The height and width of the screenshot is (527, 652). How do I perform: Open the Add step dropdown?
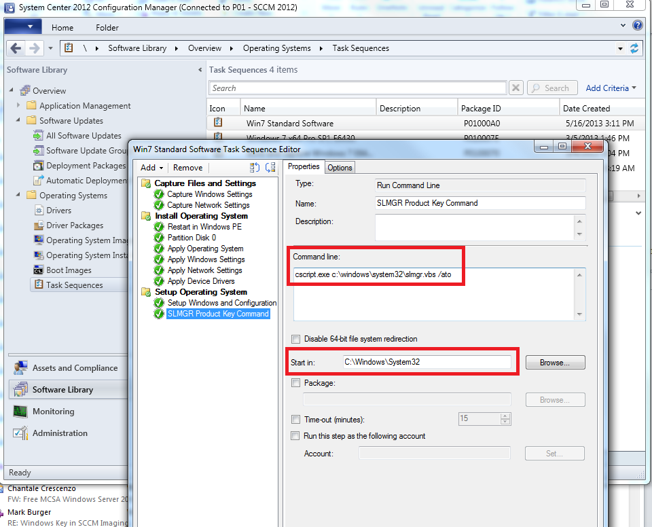click(x=151, y=167)
